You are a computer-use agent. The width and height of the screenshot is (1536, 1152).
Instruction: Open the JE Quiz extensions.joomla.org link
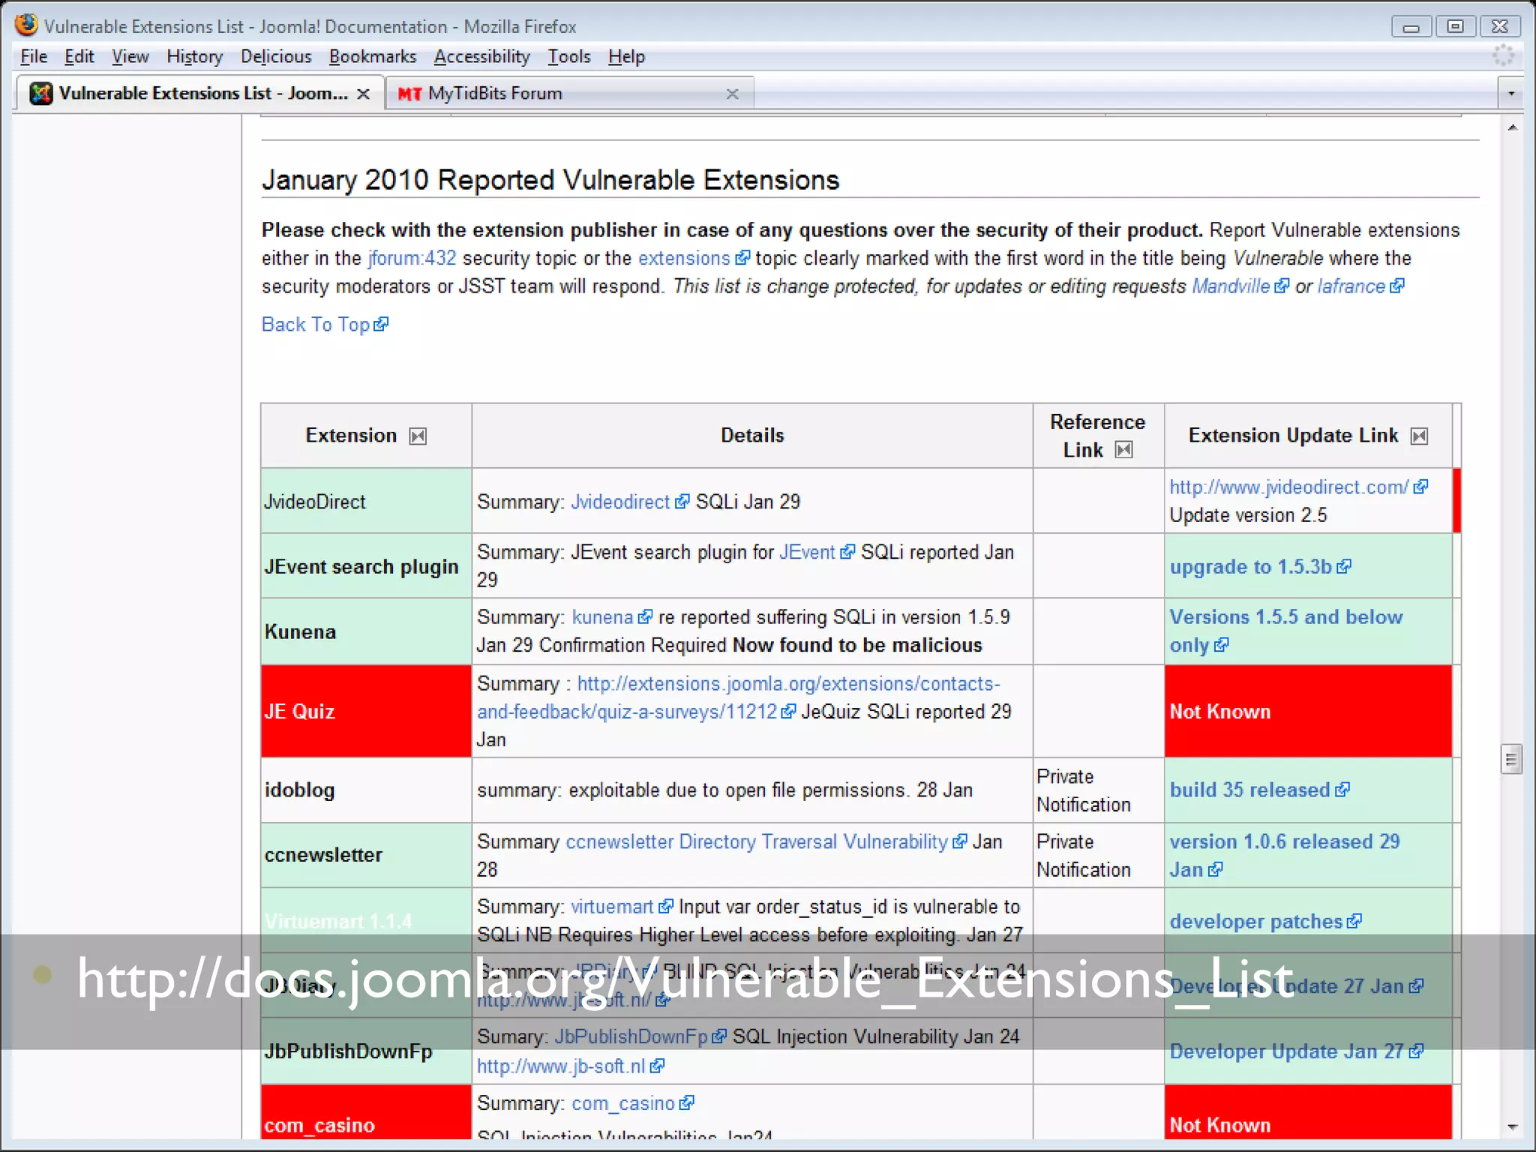pyautogui.click(x=739, y=698)
